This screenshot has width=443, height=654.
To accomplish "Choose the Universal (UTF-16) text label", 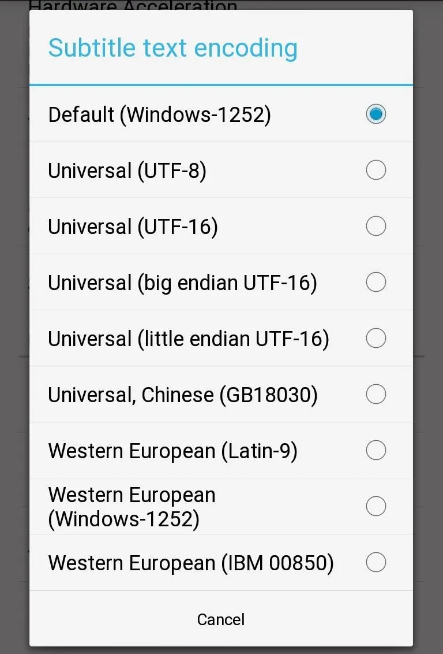I will point(133,227).
